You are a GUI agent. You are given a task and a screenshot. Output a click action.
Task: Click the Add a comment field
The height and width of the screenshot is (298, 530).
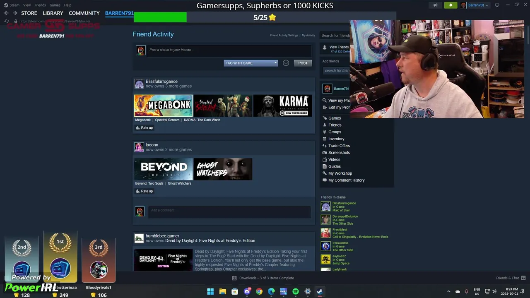pyautogui.click(x=229, y=211)
